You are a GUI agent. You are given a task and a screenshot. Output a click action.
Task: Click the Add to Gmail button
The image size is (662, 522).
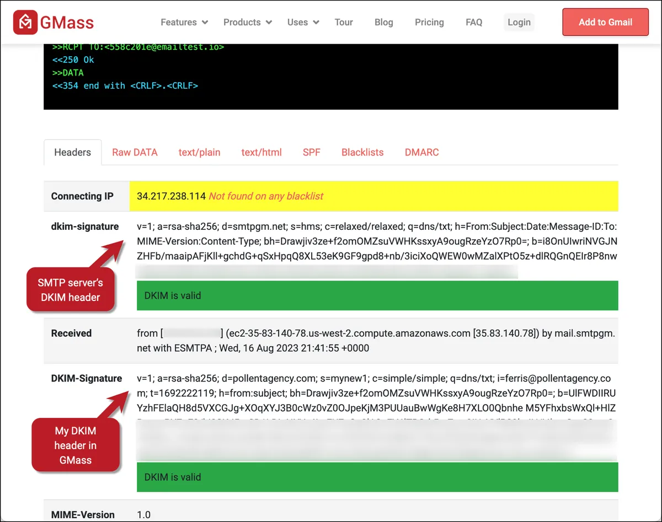(x=605, y=22)
